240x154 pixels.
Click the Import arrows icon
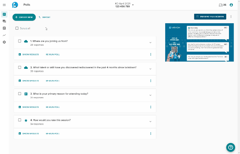click(x=40, y=17)
